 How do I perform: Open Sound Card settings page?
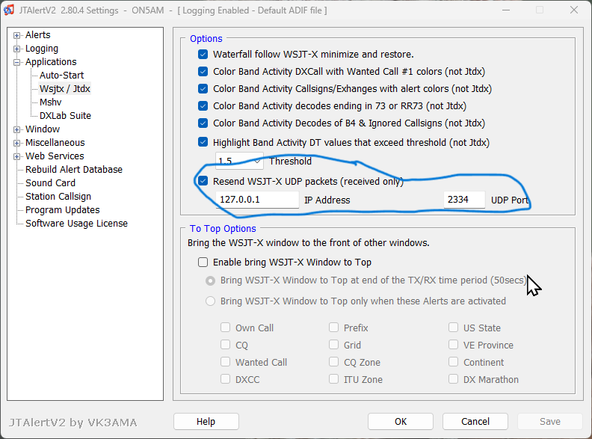coord(50,182)
